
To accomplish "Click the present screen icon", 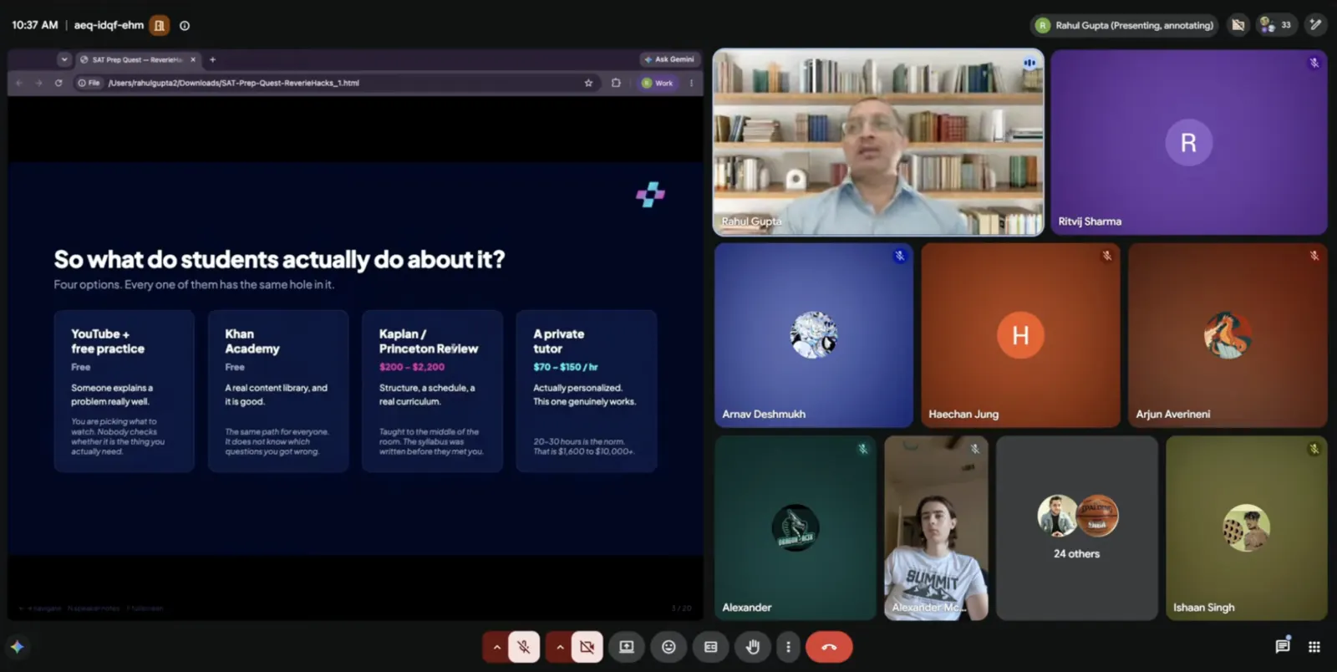I will [627, 647].
